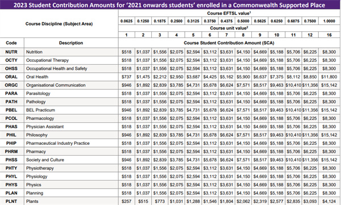Select the 0.7500 EFTSL value header

click(x=310, y=21)
